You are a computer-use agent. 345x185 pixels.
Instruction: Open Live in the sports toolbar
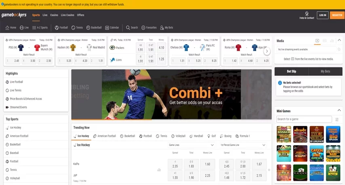coord(24,28)
